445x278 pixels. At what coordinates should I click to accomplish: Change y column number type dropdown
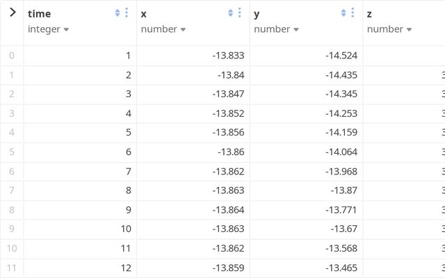click(x=277, y=29)
